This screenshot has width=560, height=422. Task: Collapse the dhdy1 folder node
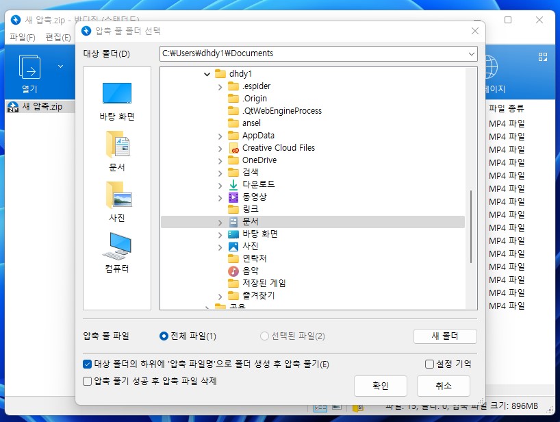(x=207, y=74)
